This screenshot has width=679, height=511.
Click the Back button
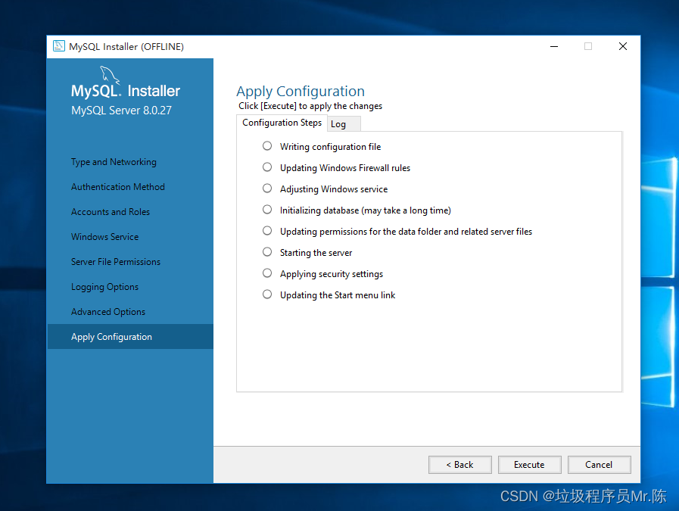(x=460, y=465)
